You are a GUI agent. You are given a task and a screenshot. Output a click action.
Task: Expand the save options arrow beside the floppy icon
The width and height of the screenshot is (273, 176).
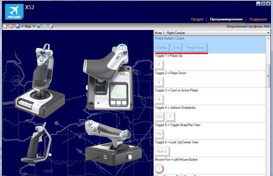pyautogui.click(x=22, y=26)
